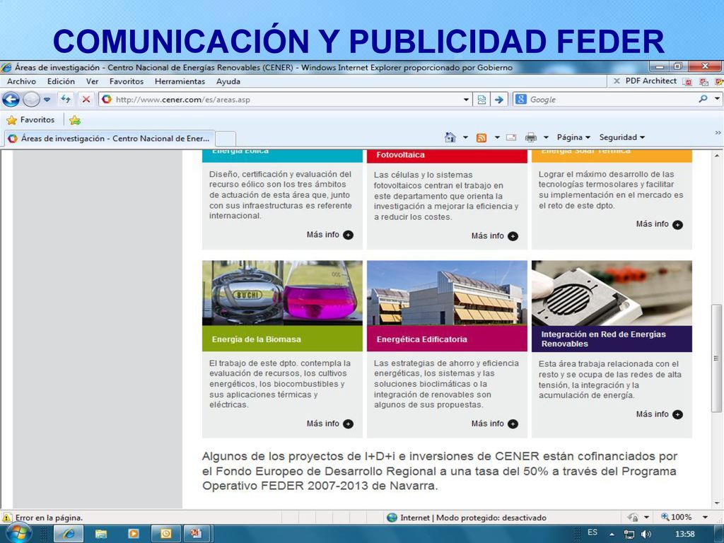Expand the zoom level dropdown arrow

click(x=705, y=517)
